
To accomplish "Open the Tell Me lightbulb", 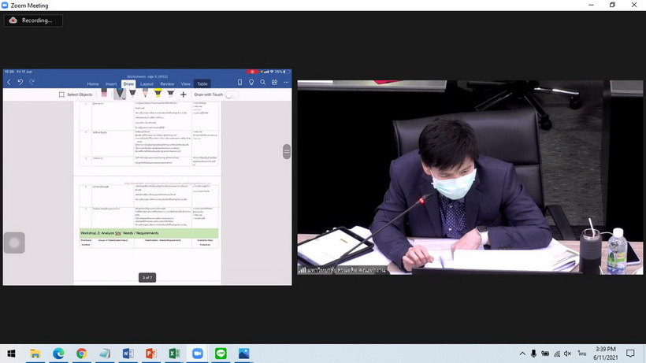I will [251, 83].
